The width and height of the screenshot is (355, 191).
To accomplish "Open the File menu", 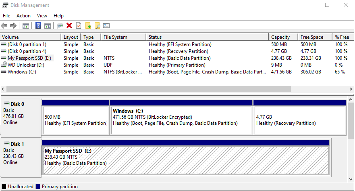I will [6, 16].
